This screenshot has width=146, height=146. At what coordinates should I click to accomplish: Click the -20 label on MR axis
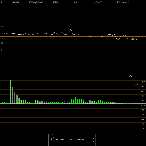pos(142,110)
